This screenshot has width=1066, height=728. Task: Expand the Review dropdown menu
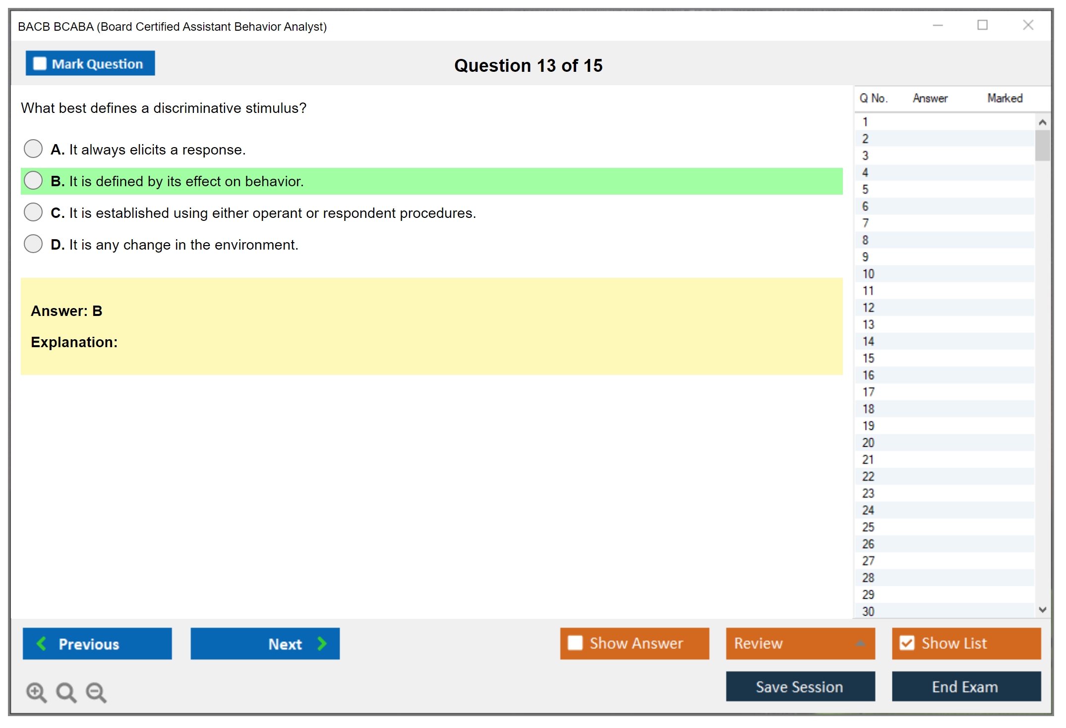click(860, 643)
